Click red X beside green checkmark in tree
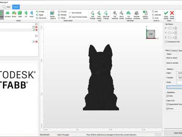 point(36,30)
